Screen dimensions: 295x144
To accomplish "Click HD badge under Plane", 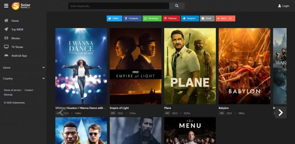I will (167, 113).
